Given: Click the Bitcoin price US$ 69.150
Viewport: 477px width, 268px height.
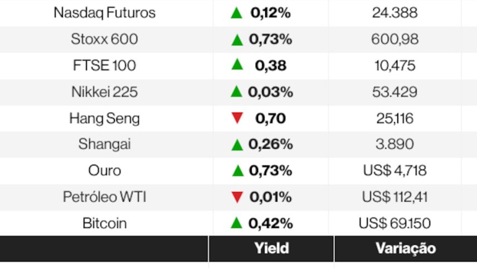Looking at the screenshot, I should click(x=395, y=223).
